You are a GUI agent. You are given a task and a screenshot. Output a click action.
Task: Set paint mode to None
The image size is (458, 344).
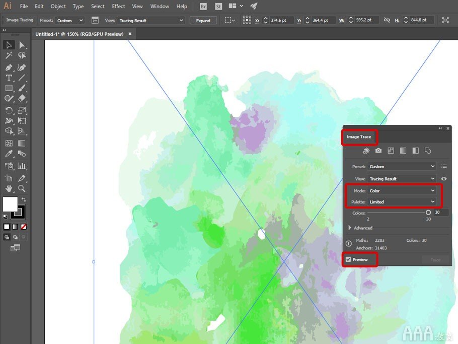pos(24,227)
